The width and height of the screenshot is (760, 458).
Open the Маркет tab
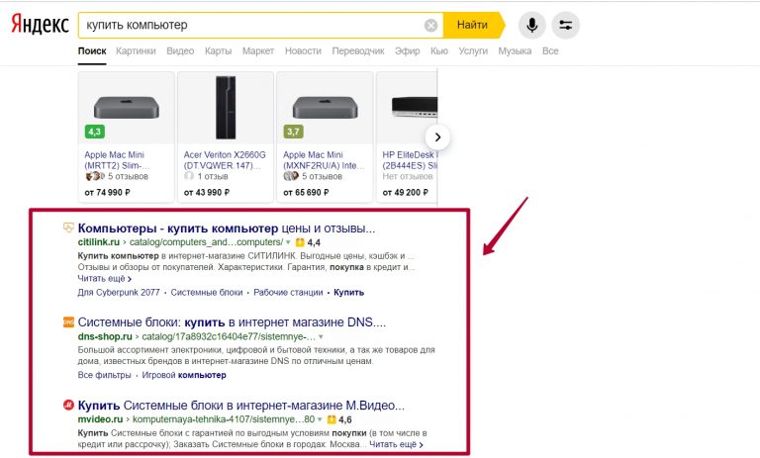tap(258, 50)
